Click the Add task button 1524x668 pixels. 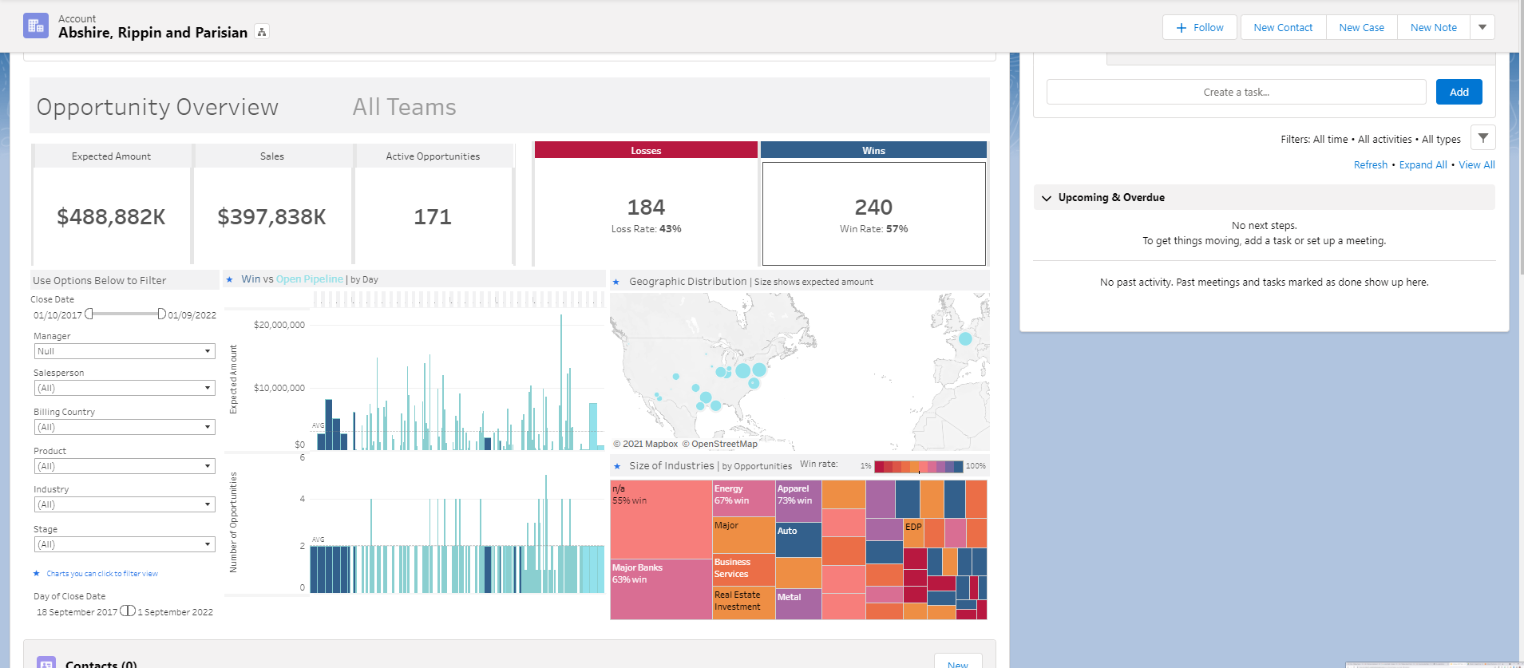coord(1459,92)
